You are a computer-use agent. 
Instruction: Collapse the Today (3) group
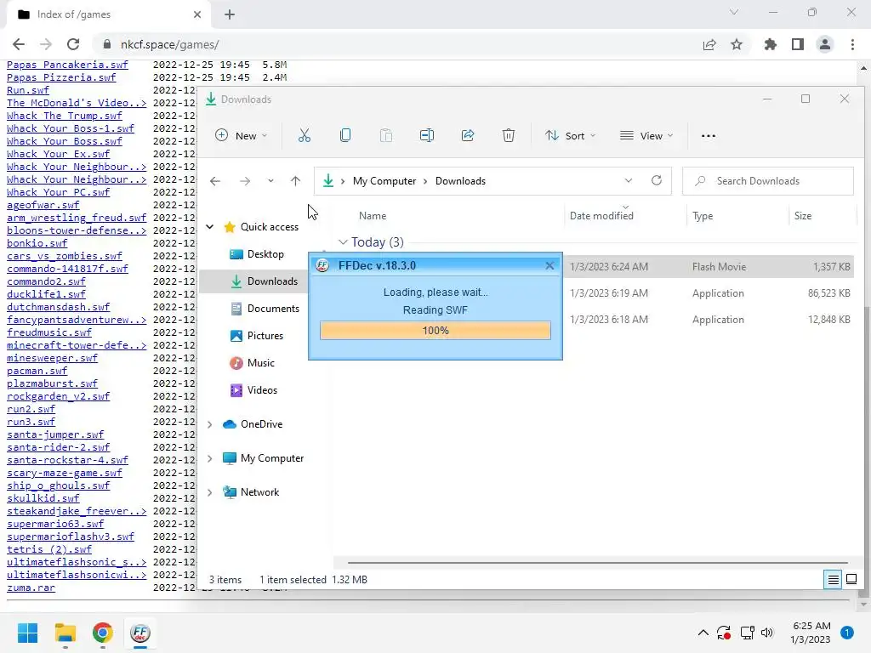pyautogui.click(x=343, y=242)
